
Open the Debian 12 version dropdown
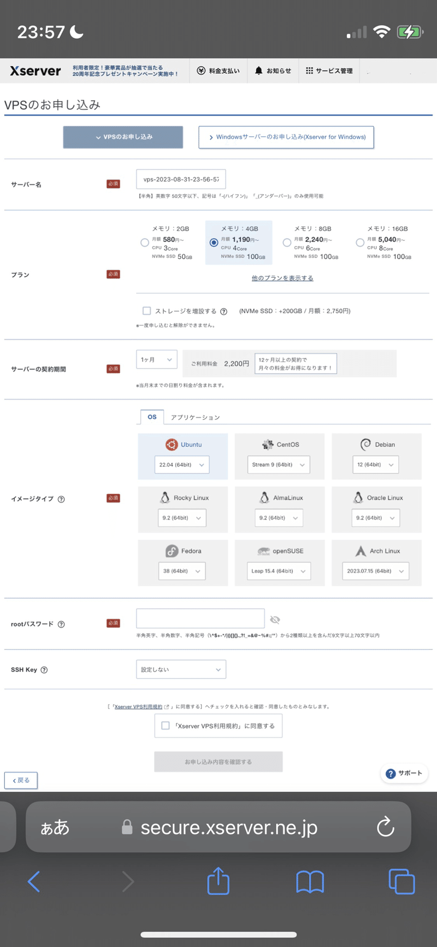(x=375, y=465)
